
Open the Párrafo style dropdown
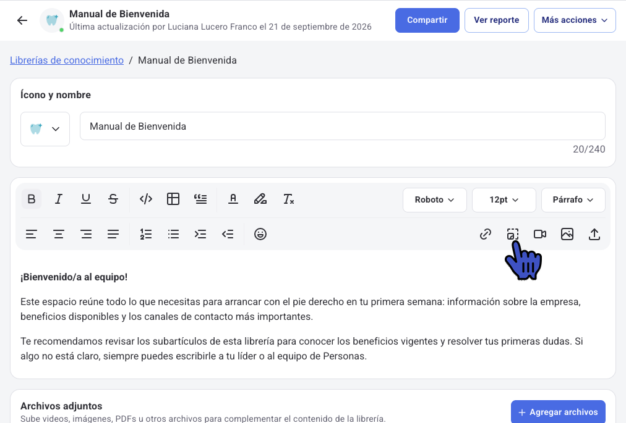tap(573, 199)
